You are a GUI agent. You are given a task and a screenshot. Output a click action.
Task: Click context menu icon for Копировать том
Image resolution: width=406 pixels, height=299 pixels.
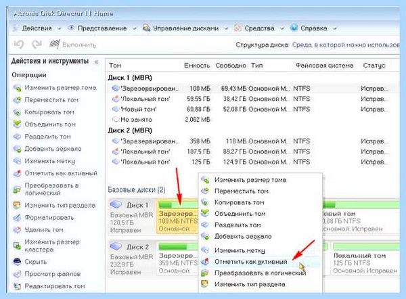point(205,202)
